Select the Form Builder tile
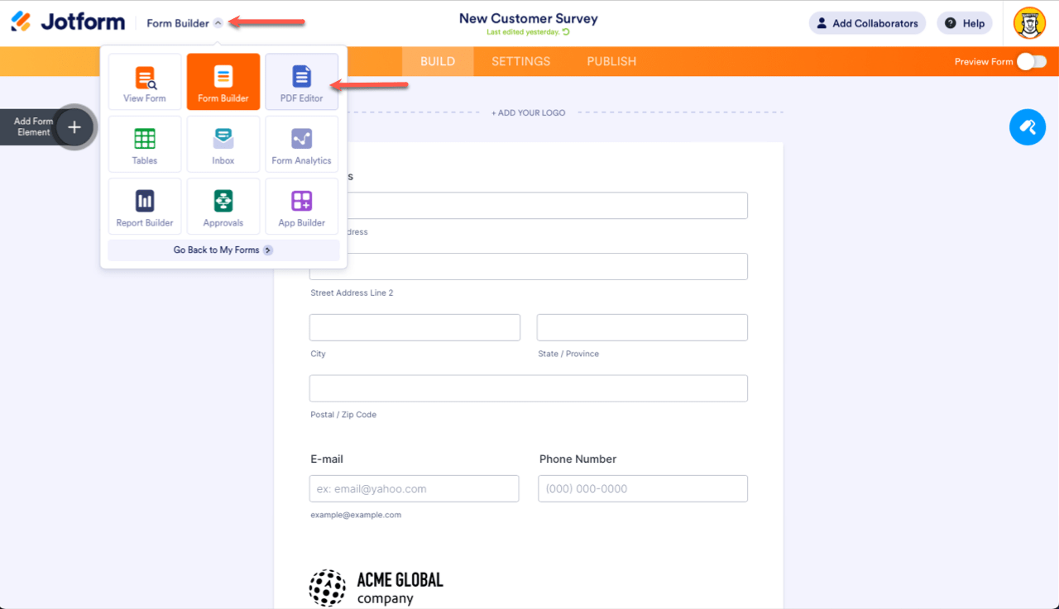Viewport: 1059px width, 609px height. coord(223,82)
